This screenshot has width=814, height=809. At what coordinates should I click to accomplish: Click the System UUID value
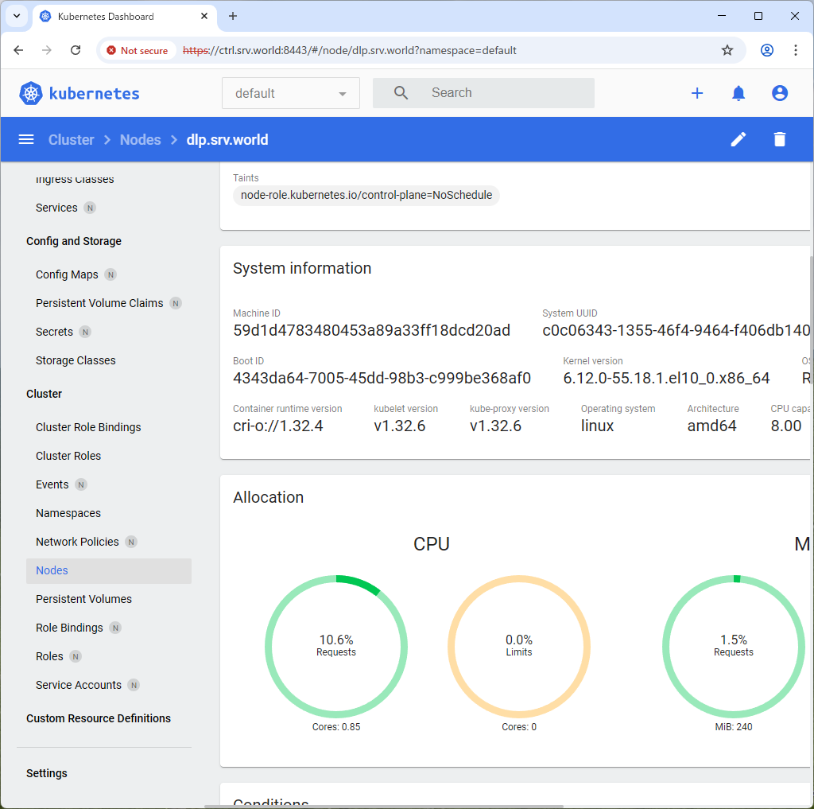click(x=676, y=330)
